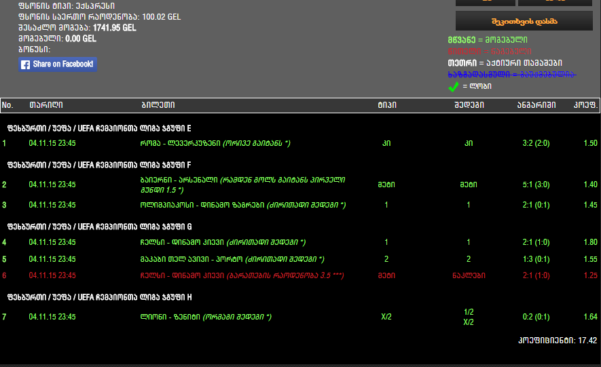601x367 pixels.
Task: Select the 'ბაიერნი - არსენალი' match row
Action: point(300,185)
